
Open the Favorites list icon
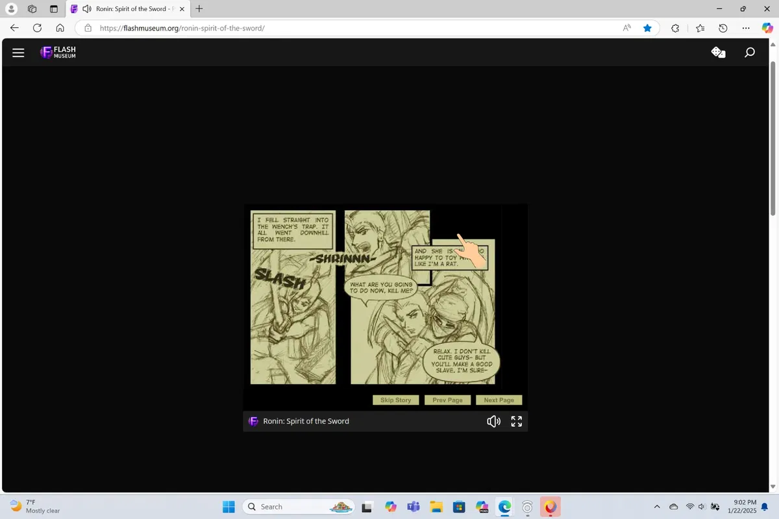(700, 28)
